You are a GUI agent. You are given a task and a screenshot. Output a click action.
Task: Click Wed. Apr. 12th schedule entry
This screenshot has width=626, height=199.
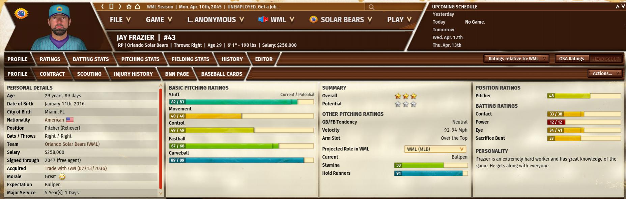point(448,37)
